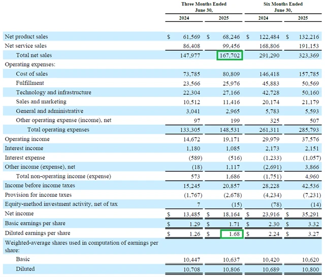Select the 'Provision for income taxes' row label
Viewport: 325px width, 277px height.
pos(38,195)
